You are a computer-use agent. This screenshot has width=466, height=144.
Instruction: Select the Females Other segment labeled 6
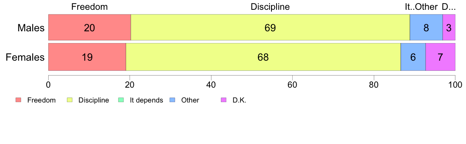click(x=413, y=57)
